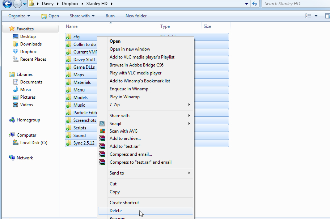Click the New folder button
Screen dimensions: 330x219
click(136, 16)
